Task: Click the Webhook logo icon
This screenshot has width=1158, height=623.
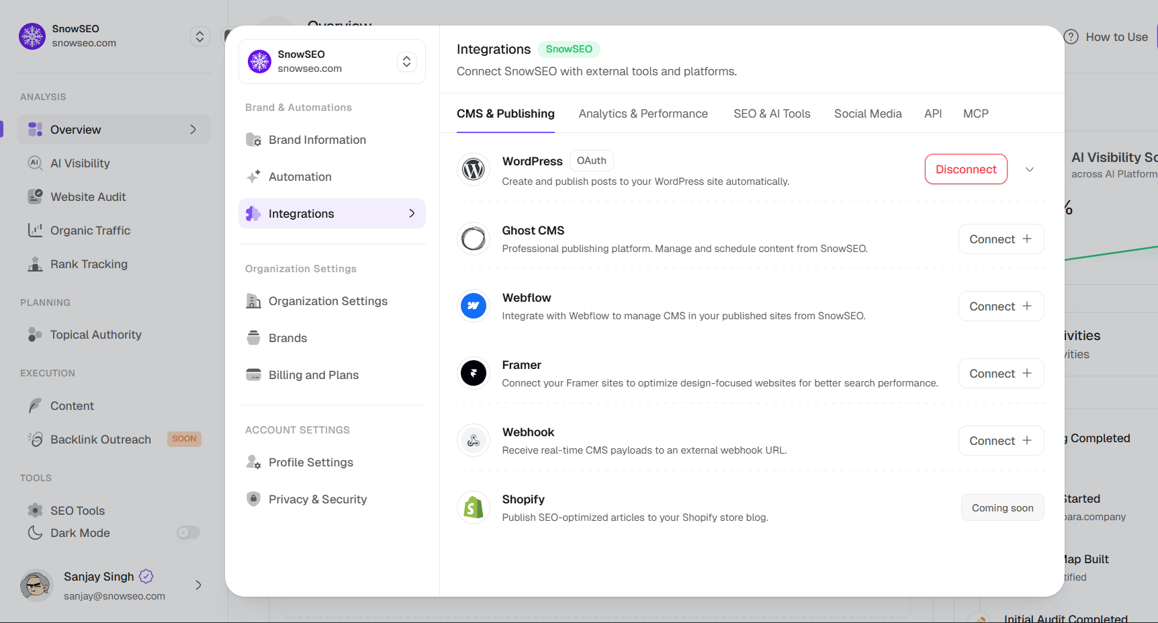Action: click(x=474, y=440)
